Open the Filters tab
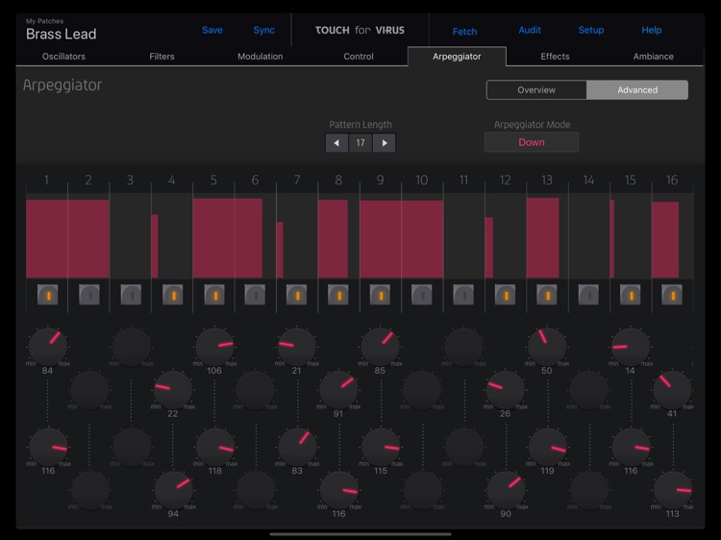The image size is (721, 540). click(x=162, y=57)
